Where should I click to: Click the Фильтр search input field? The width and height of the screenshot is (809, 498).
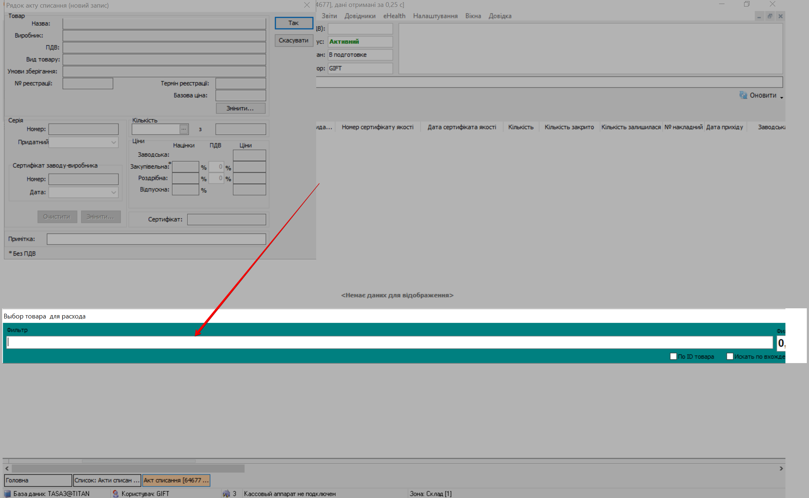389,342
